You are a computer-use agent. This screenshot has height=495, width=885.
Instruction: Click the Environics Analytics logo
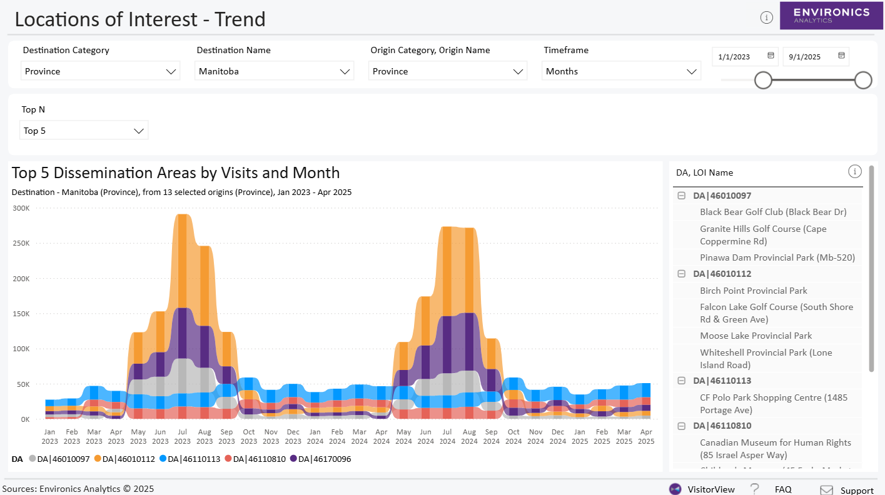[x=832, y=15]
